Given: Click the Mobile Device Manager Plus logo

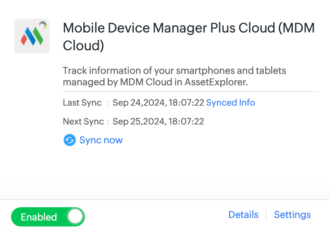Looking at the screenshot, I should 32,36.
